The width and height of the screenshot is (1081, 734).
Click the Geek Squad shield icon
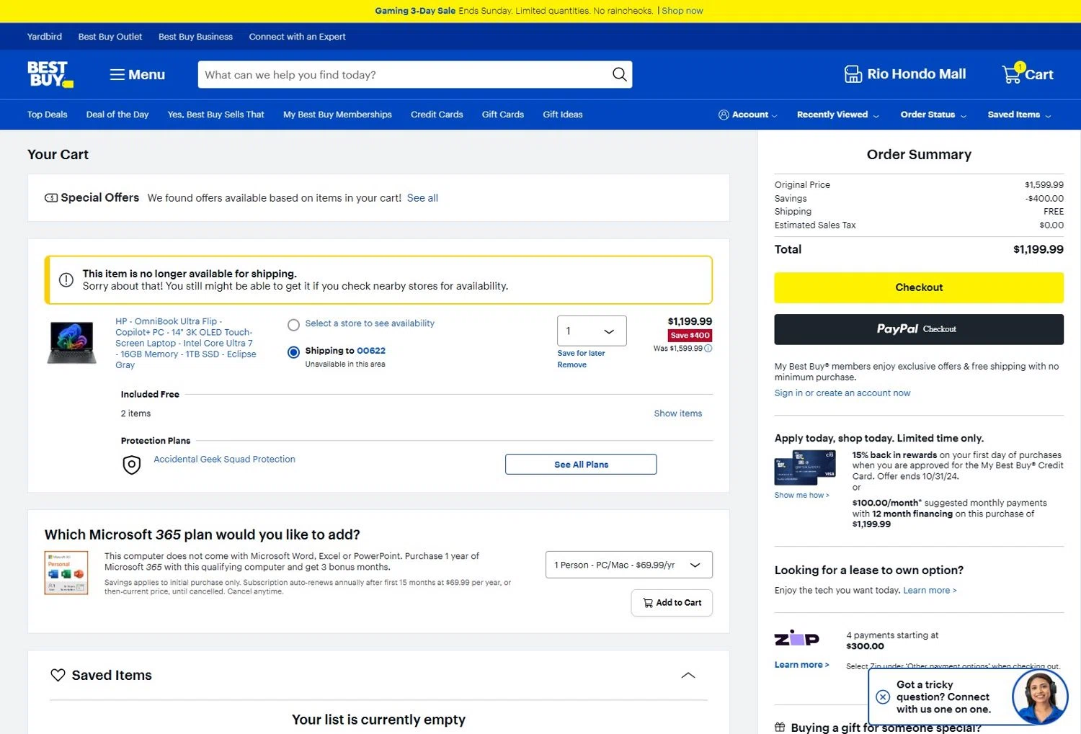[x=131, y=465]
